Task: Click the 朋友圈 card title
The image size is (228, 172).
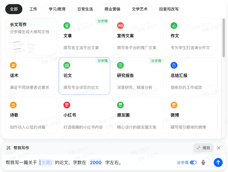Action: pyautogui.click(x=123, y=115)
